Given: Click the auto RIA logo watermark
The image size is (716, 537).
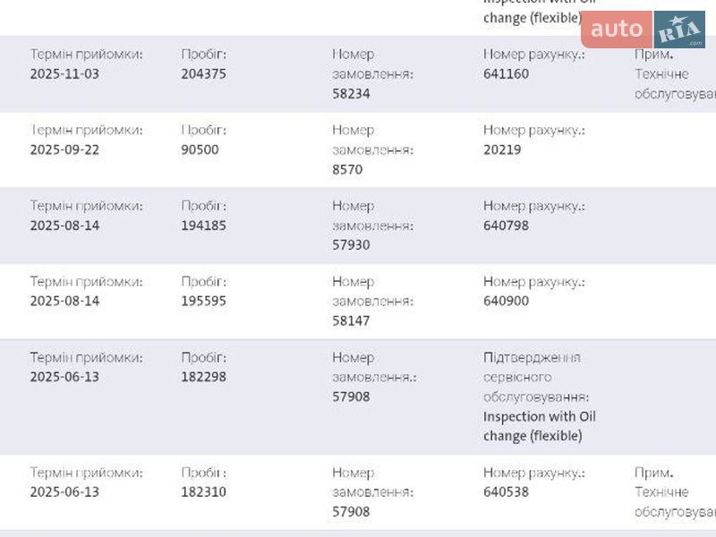Looking at the screenshot, I should [643, 30].
